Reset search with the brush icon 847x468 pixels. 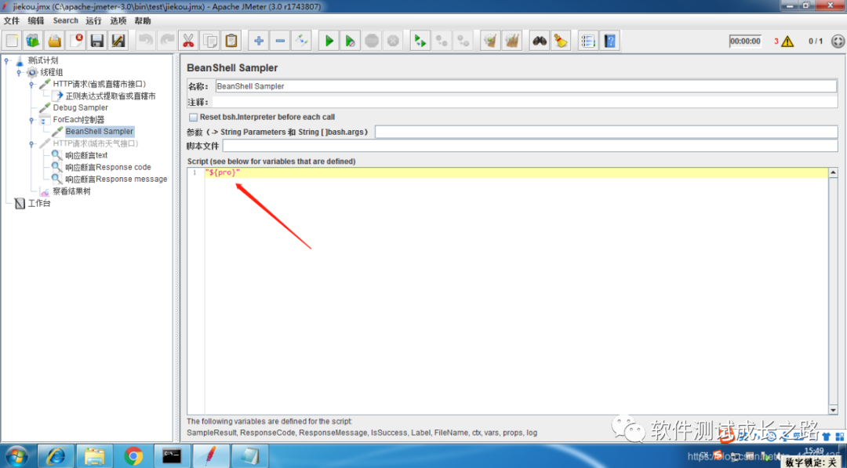(561, 41)
